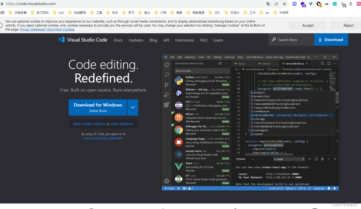Open the 中视频 bookmarks folder
Viewport: 361px width, 209px height.
coord(281,12)
